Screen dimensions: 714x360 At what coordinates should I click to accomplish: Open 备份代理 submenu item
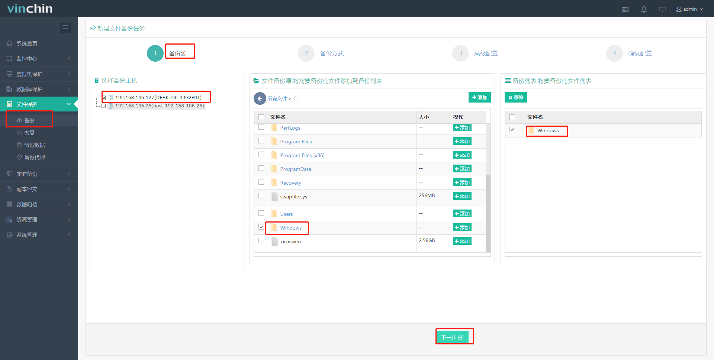pos(39,157)
